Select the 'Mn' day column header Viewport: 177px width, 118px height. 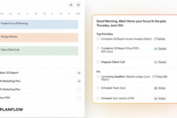pyautogui.click(x=2, y=14)
